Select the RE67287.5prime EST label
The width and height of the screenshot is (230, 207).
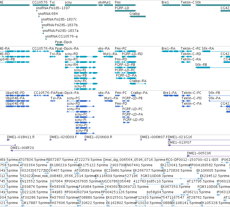tap(60, 160)
